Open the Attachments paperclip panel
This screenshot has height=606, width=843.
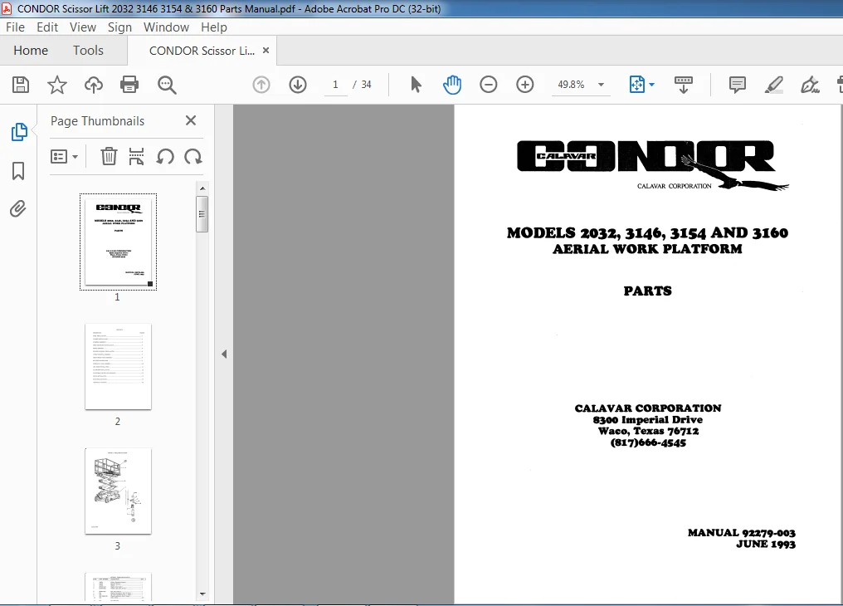(17, 208)
